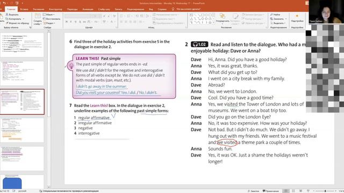344x193 pixels.
Task: Open the Вставка ribbon tab
Action: [x=24, y=9]
